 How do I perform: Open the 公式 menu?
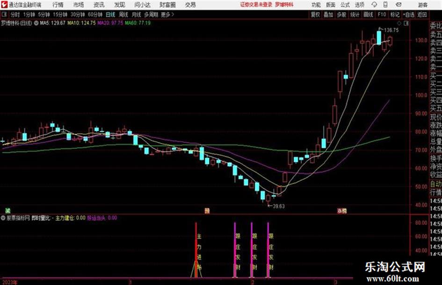click(345, 5)
